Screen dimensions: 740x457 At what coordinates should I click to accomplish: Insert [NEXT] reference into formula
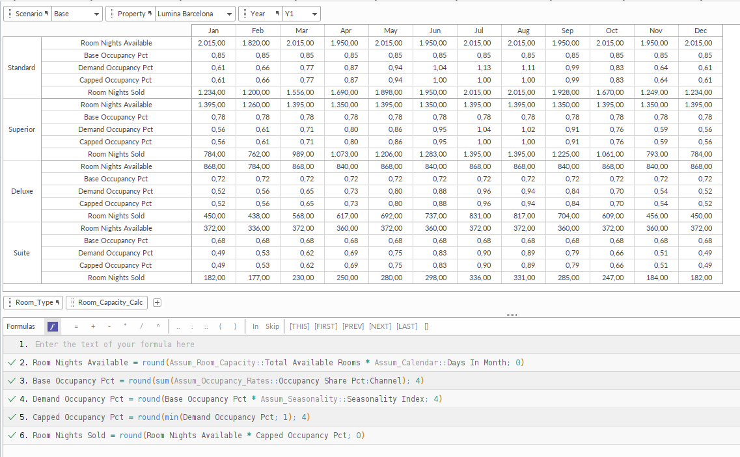(380, 326)
